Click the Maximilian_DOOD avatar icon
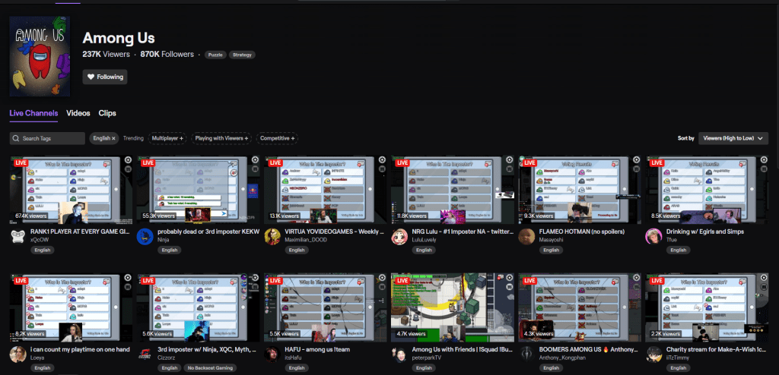 (272, 236)
